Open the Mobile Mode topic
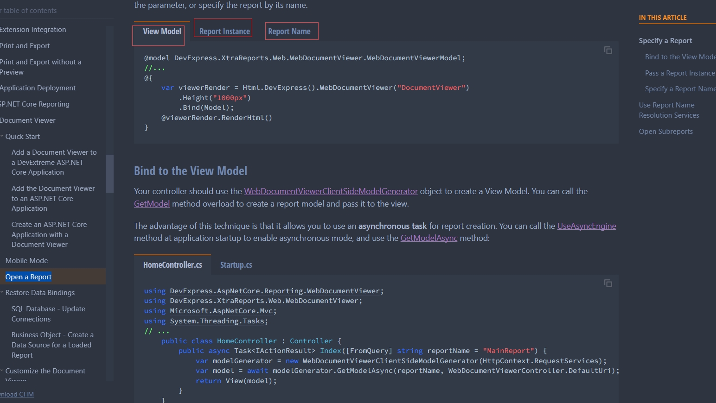The height and width of the screenshot is (403, 716). point(26,261)
